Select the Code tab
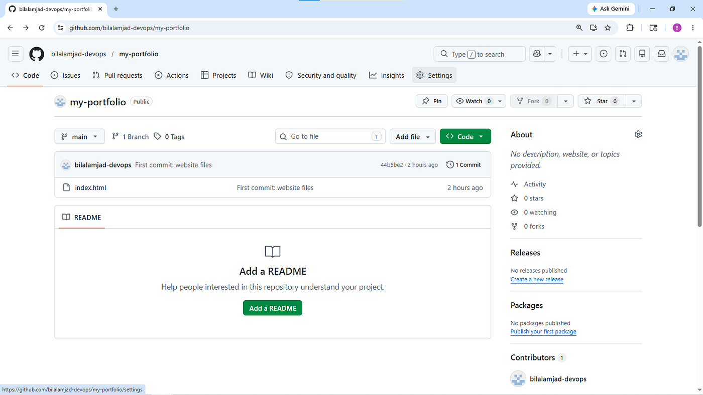This screenshot has height=395, width=703. [25, 75]
